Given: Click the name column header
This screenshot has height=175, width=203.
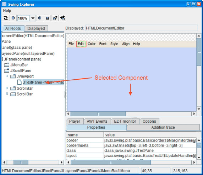Looking at the screenshot, I should click(x=85, y=135).
